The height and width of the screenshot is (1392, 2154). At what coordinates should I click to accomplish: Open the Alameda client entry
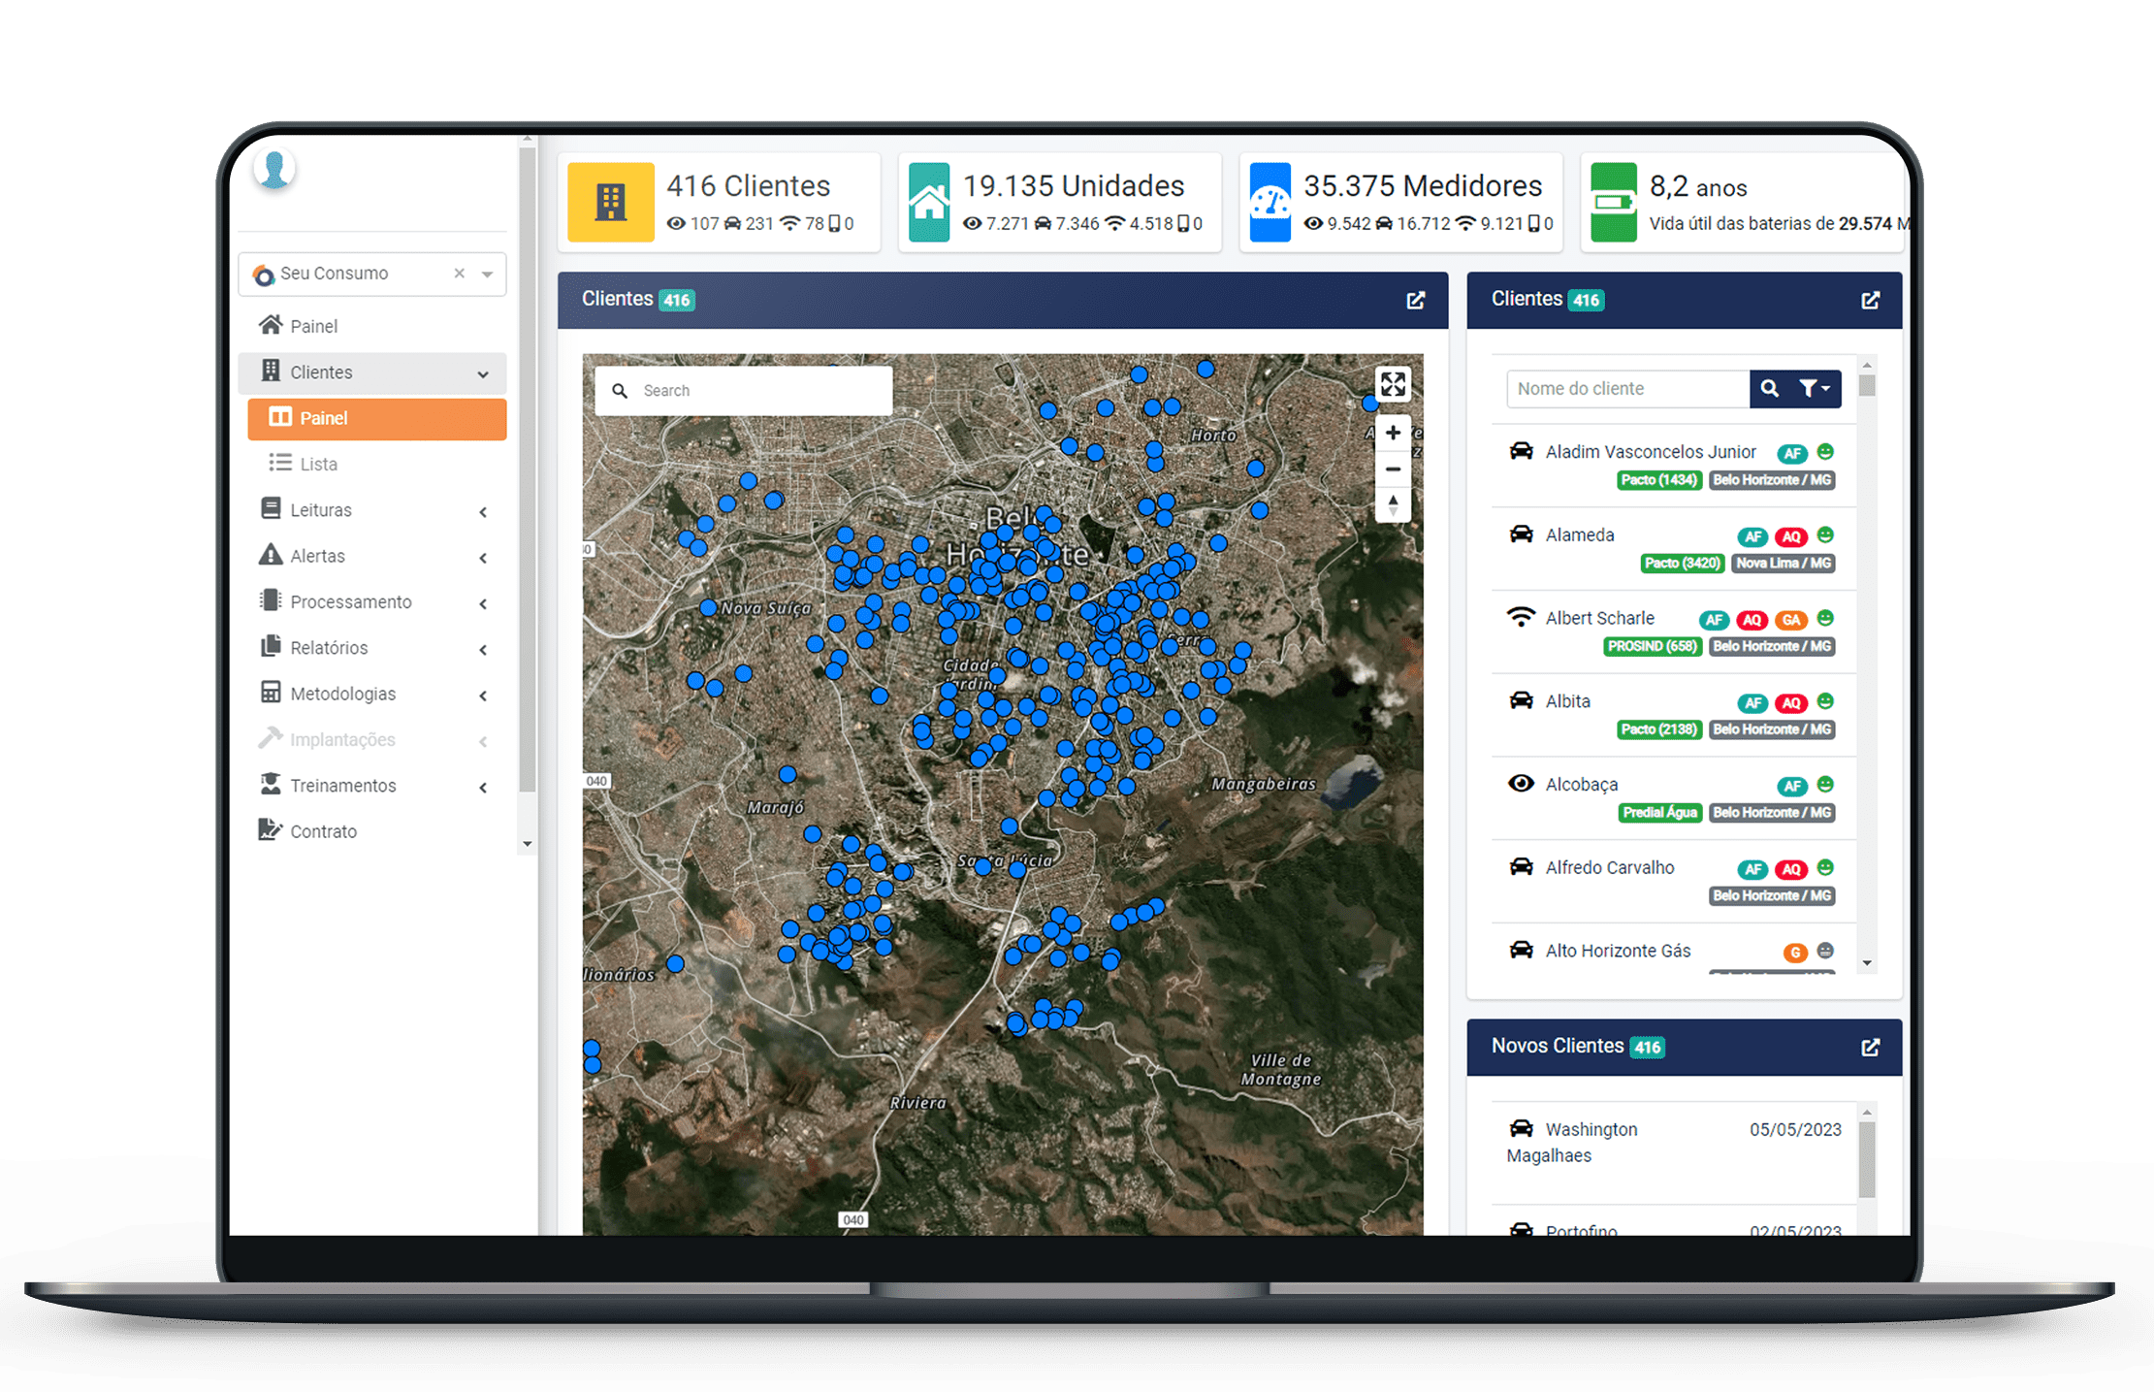pos(1673,549)
